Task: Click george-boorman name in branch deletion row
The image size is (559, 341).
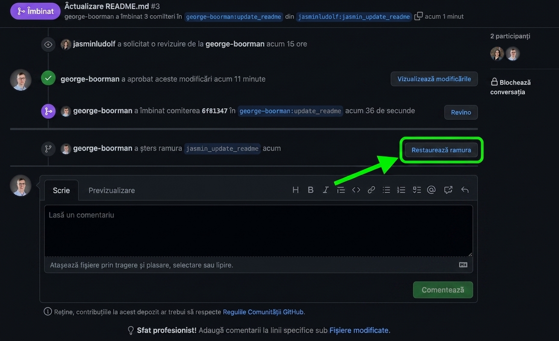Action: (x=103, y=148)
